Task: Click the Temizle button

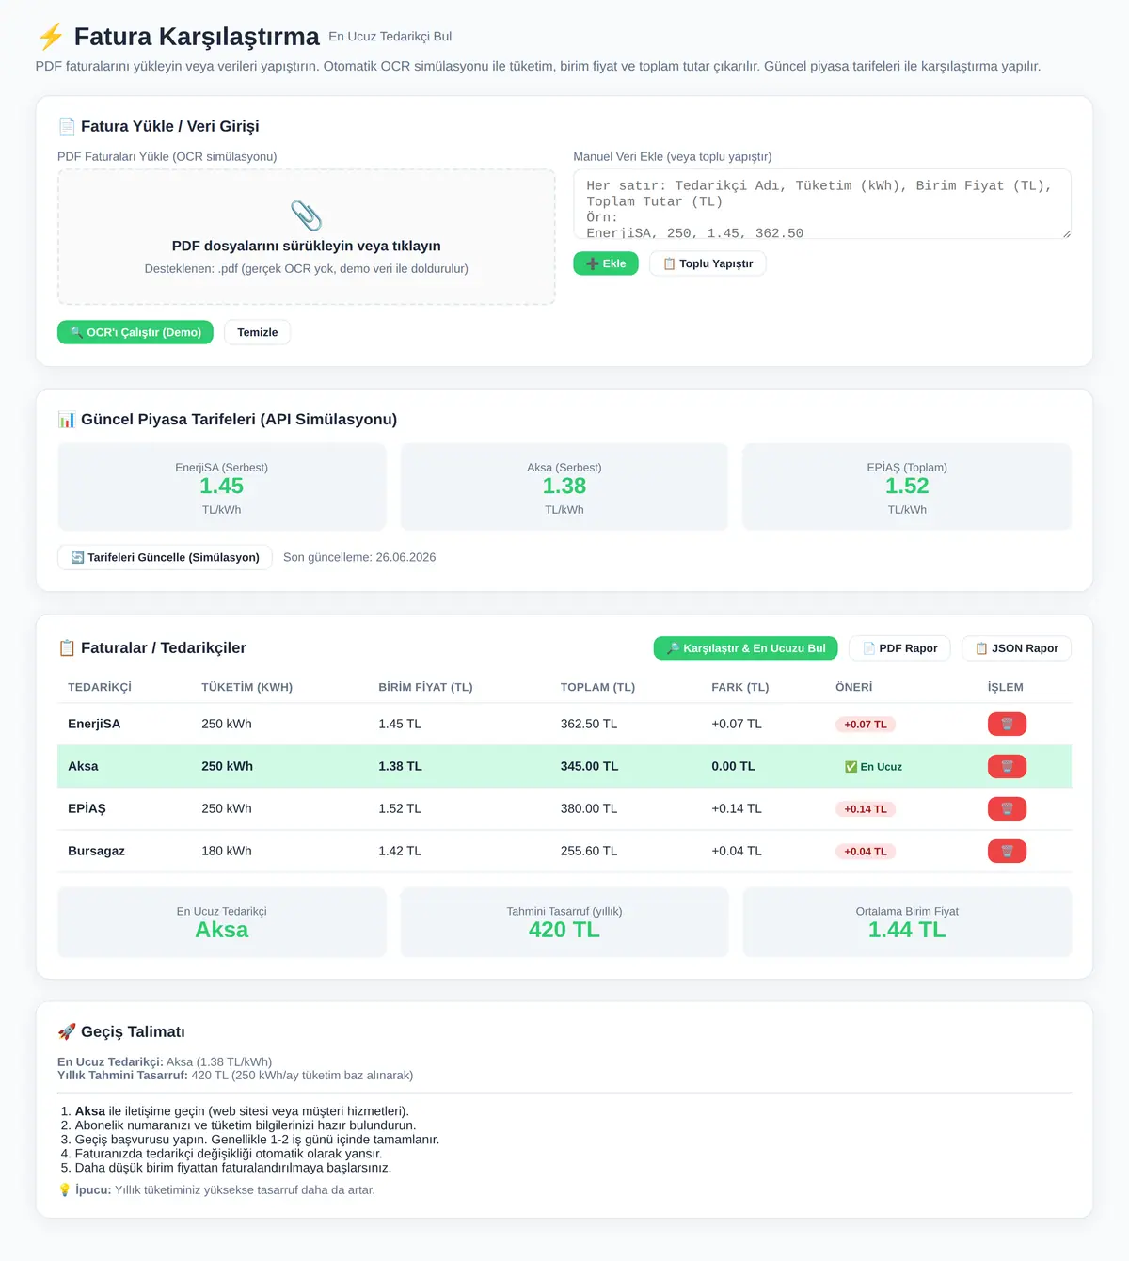Action: pyautogui.click(x=257, y=332)
